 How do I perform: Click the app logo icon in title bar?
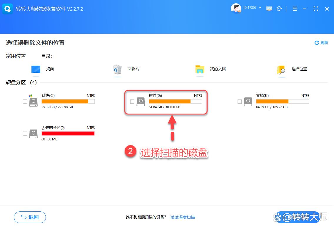click(8, 9)
